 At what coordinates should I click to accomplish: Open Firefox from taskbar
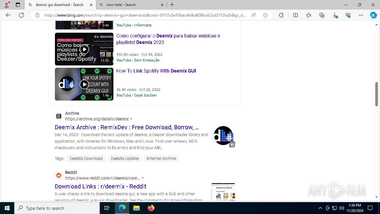click(151, 208)
